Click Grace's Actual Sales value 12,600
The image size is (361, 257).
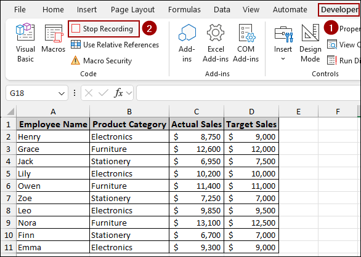pos(197,149)
